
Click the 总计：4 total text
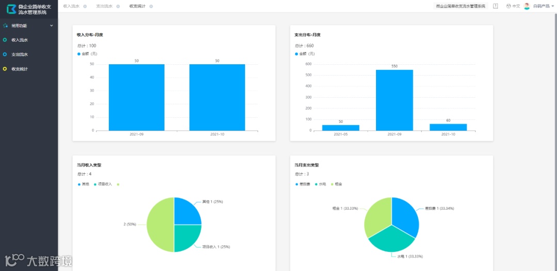click(85, 174)
